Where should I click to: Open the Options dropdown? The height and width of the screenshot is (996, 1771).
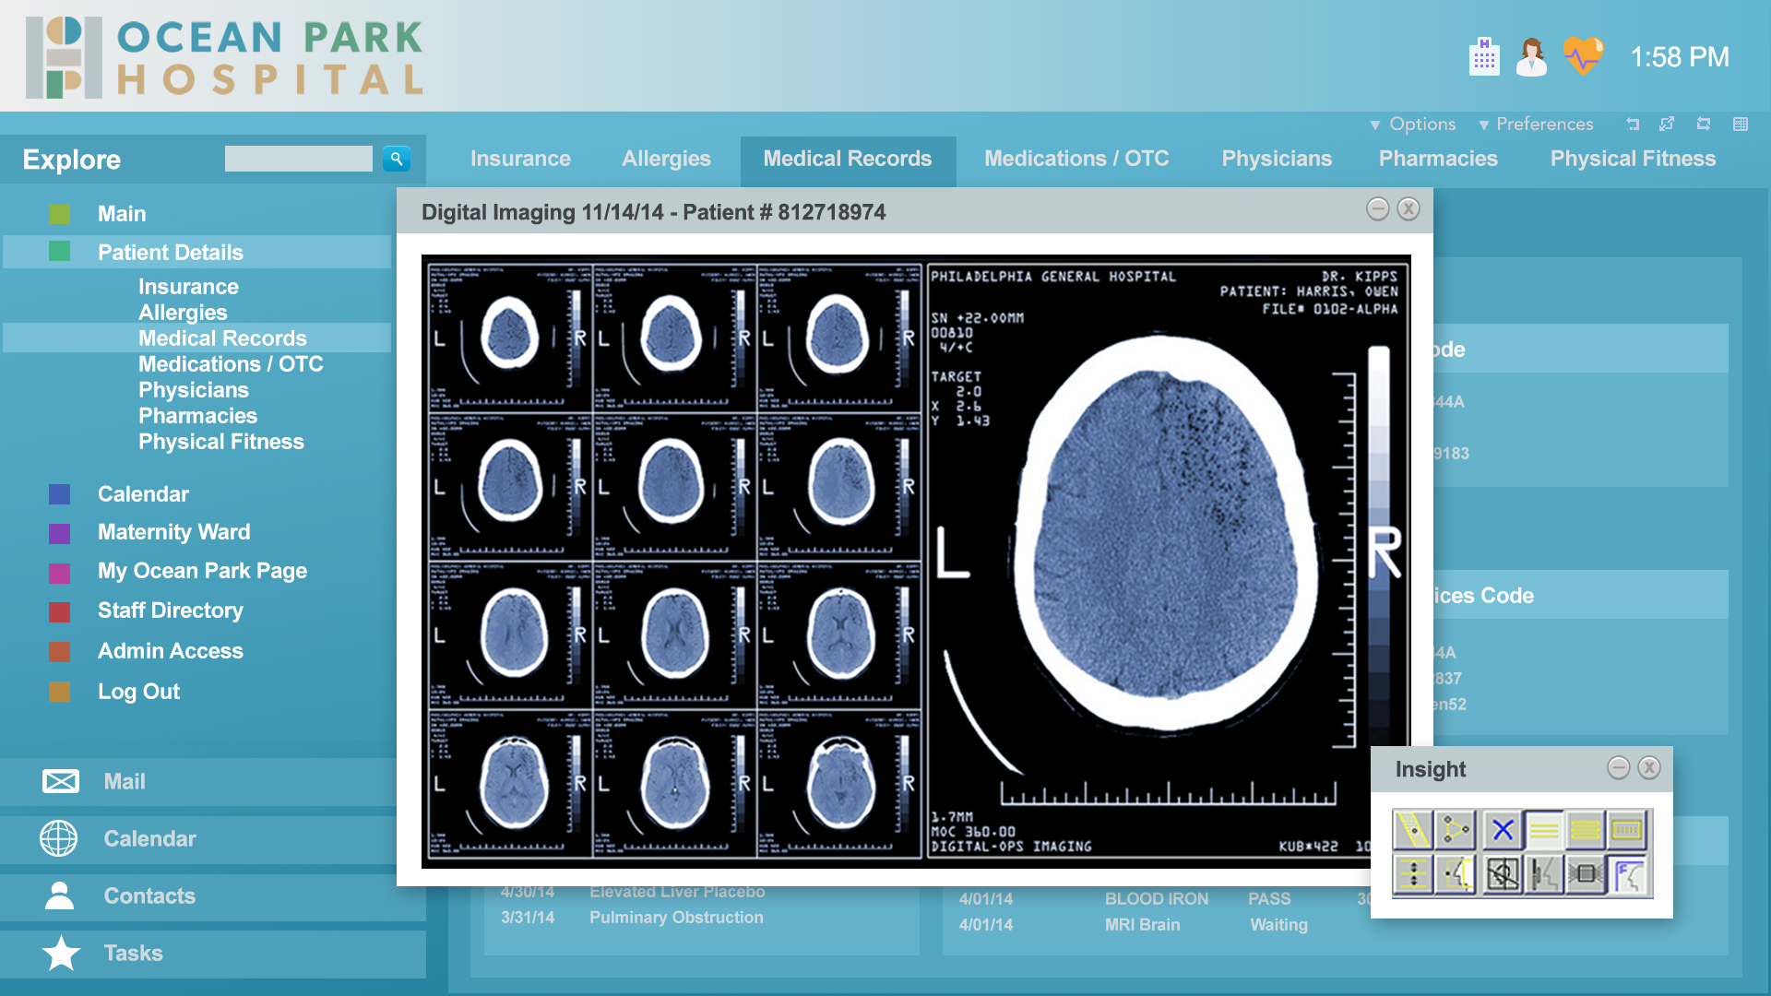click(x=1413, y=124)
